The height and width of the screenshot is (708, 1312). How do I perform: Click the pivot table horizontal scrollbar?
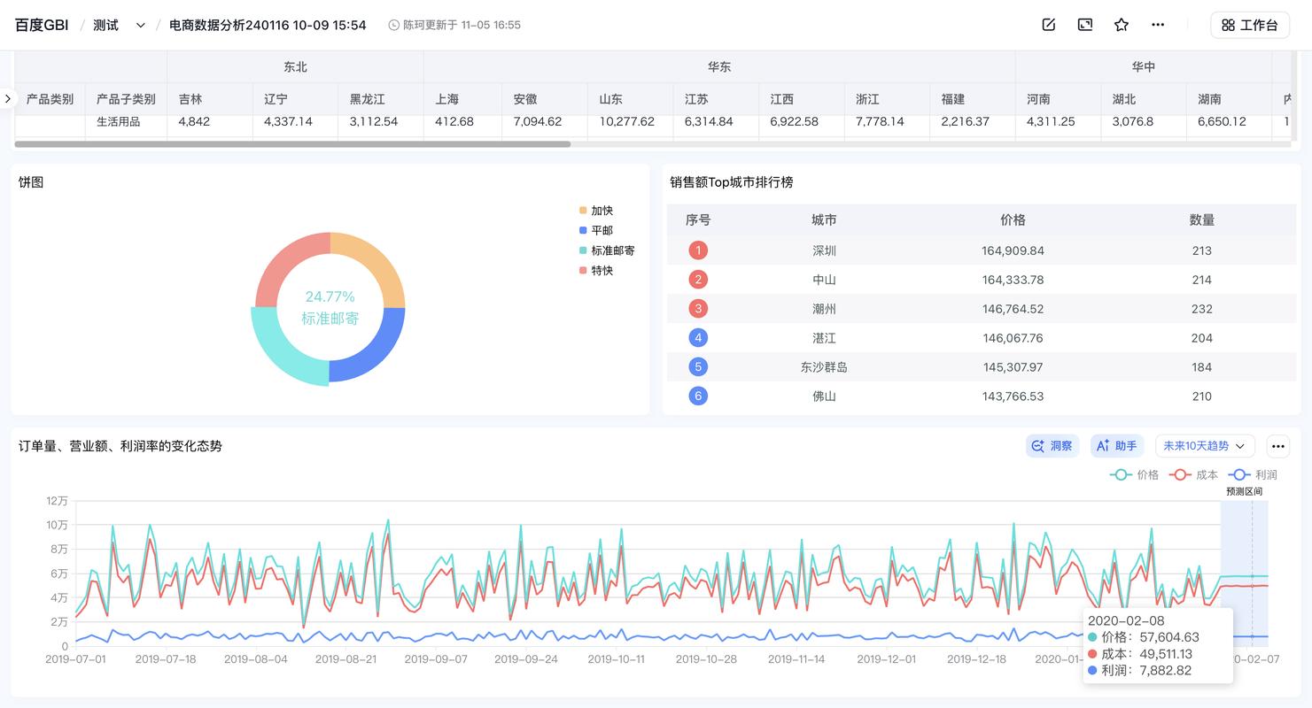coord(293,143)
